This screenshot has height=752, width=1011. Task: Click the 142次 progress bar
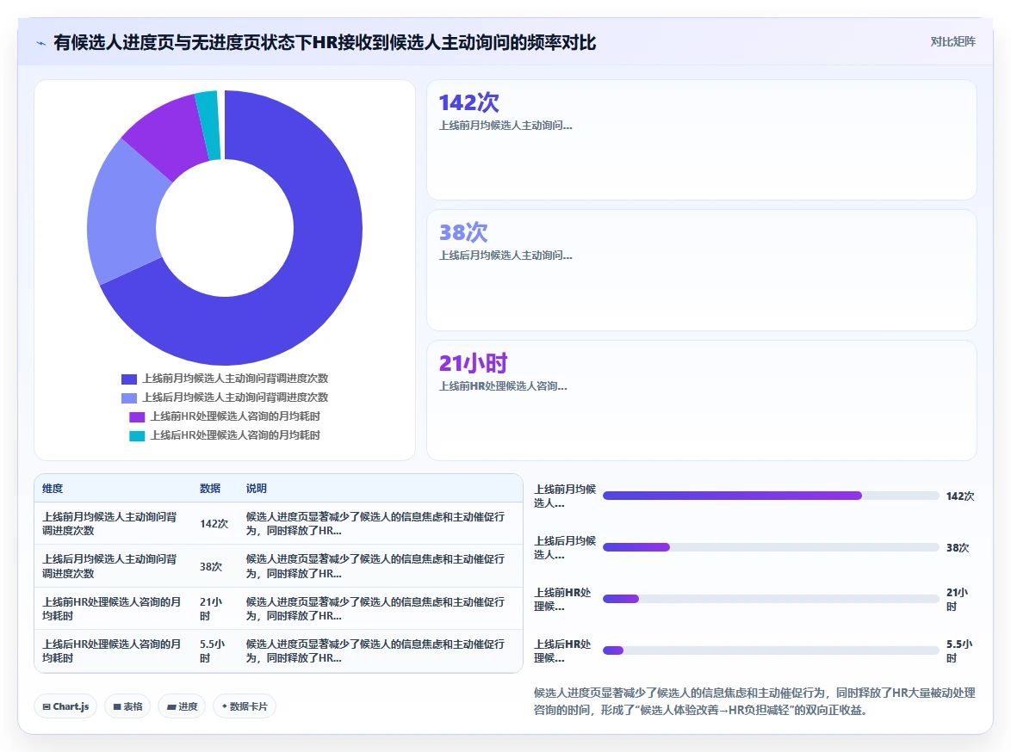pos(771,496)
